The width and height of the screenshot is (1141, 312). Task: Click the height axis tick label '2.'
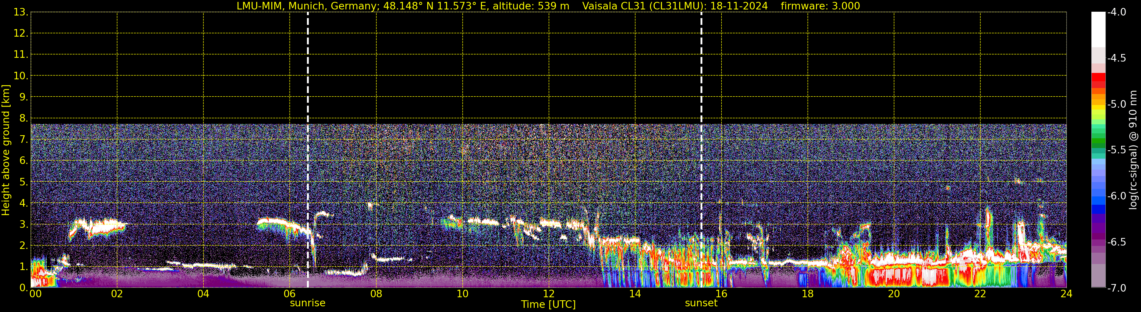click(23, 246)
